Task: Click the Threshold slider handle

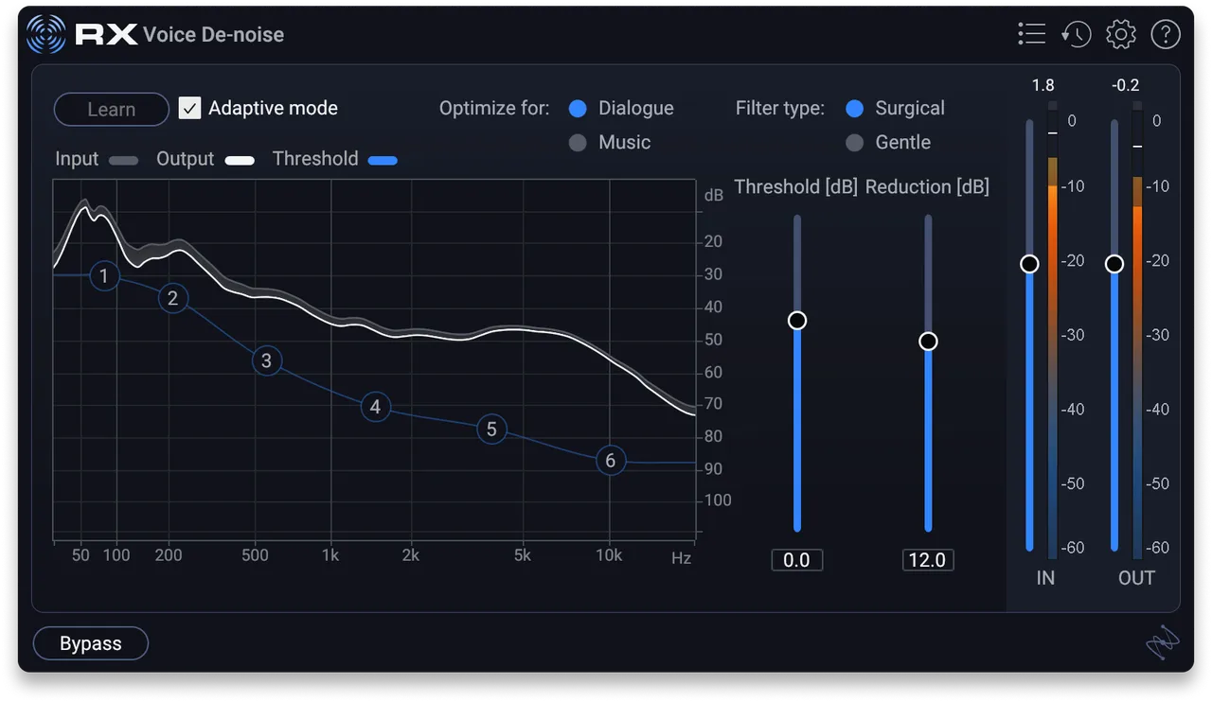Action: pyautogui.click(x=797, y=321)
